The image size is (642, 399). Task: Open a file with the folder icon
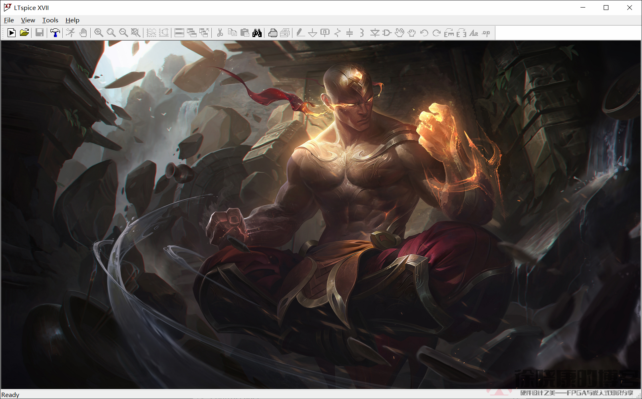coord(24,33)
